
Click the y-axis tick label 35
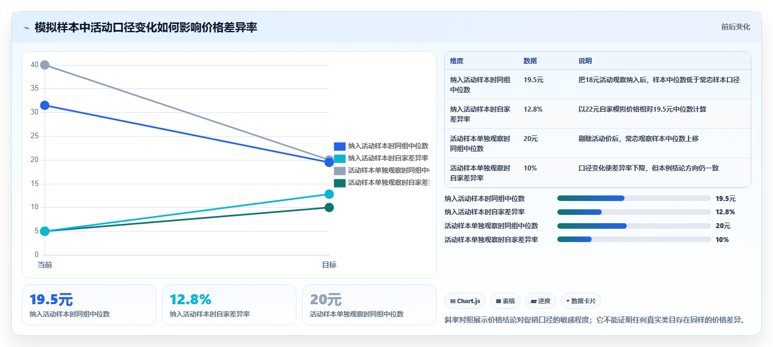(34, 88)
